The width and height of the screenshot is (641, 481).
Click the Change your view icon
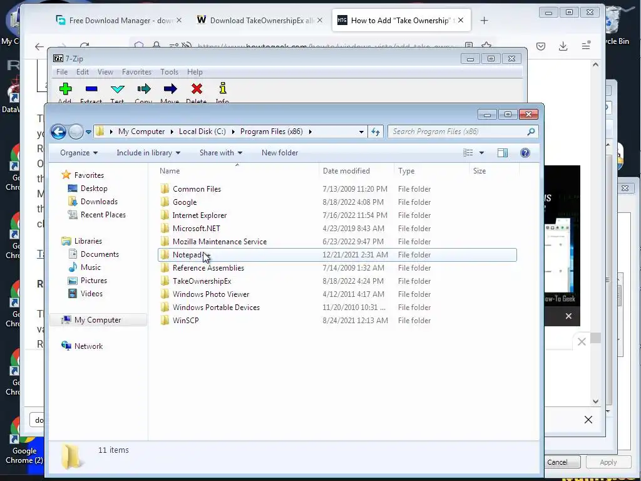click(468, 153)
